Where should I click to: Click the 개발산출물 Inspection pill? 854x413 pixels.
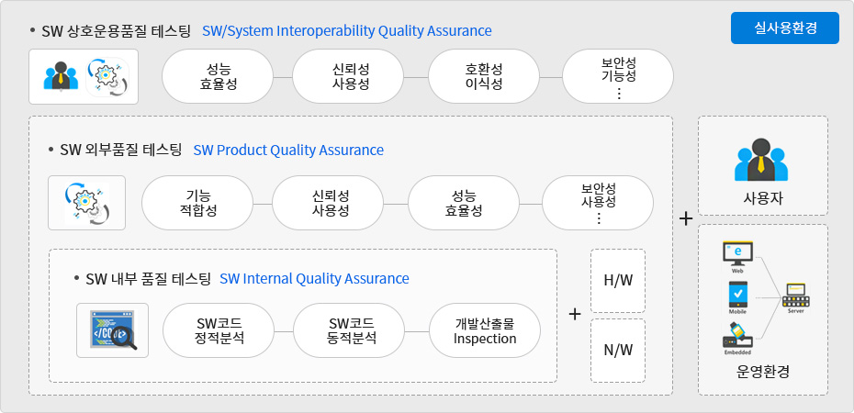pos(485,330)
